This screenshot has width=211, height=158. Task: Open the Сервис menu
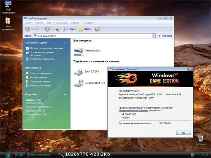[x=75, y=23]
